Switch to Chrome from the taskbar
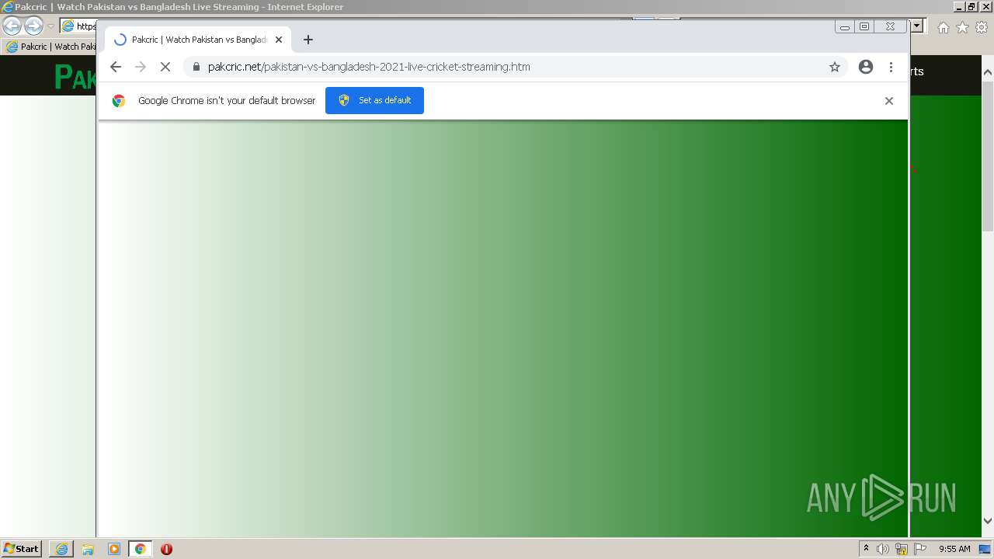The width and height of the screenshot is (994, 559). click(x=140, y=549)
